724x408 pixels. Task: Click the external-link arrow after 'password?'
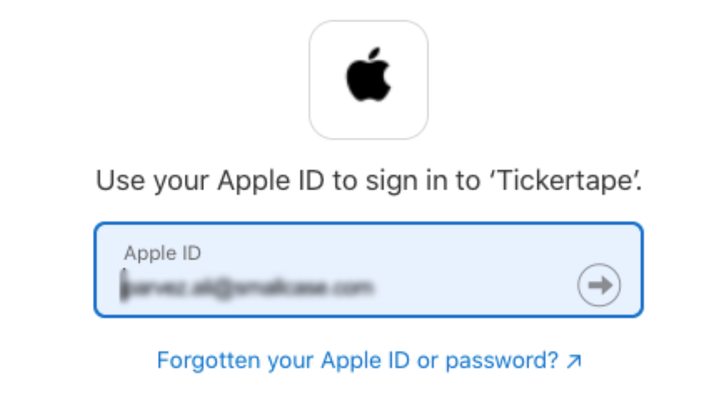[574, 361]
